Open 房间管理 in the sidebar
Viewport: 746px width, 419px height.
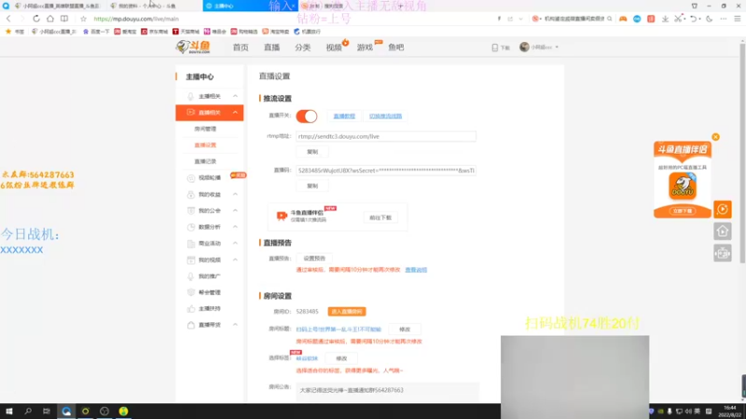205,128
